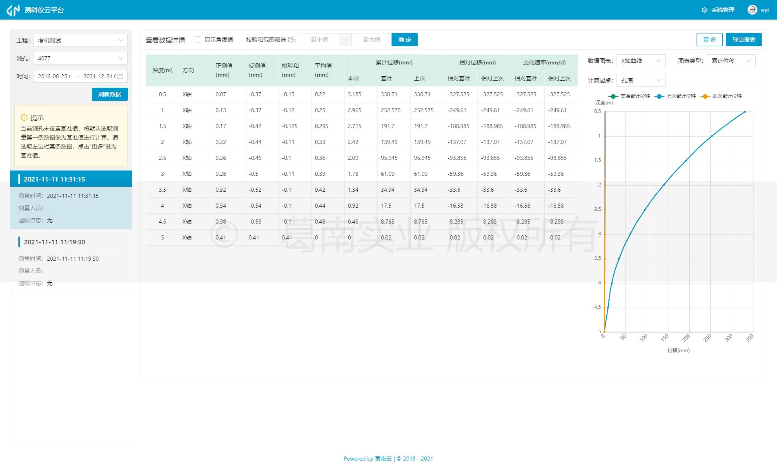Open system management gear icon
The height and width of the screenshot is (463, 777).
coord(704,10)
